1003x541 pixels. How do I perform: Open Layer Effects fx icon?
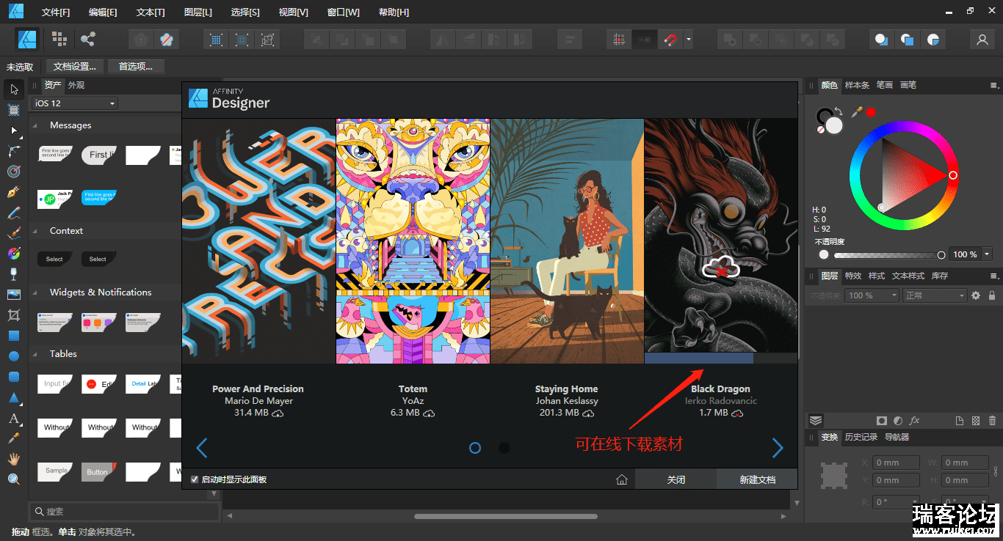click(915, 421)
